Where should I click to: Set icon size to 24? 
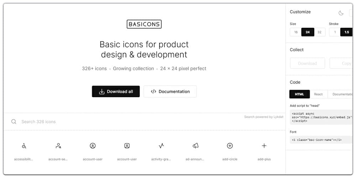[x=308, y=32]
